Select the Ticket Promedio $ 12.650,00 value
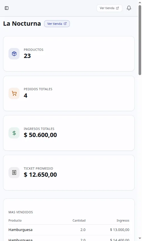Viewport: 142px width, 241px height. coord(40,174)
